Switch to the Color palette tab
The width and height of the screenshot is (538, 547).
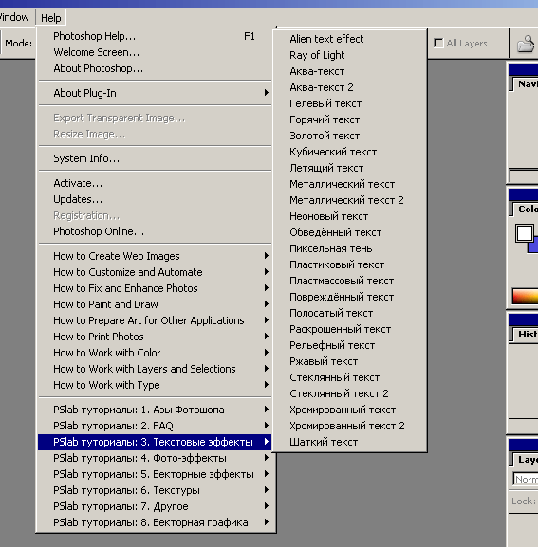pyautogui.click(x=525, y=209)
